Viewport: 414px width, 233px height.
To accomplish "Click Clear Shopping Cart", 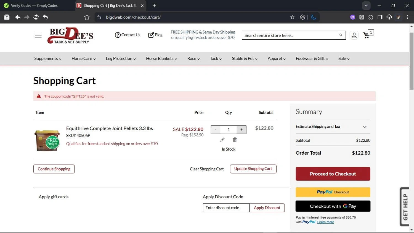I will pos(207,169).
